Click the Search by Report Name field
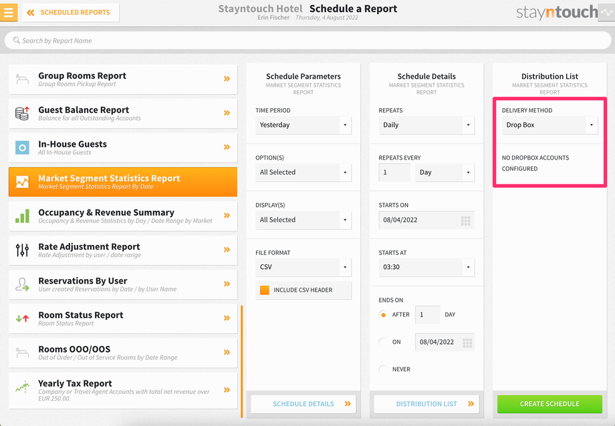The height and width of the screenshot is (426, 615). (x=308, y=40)
